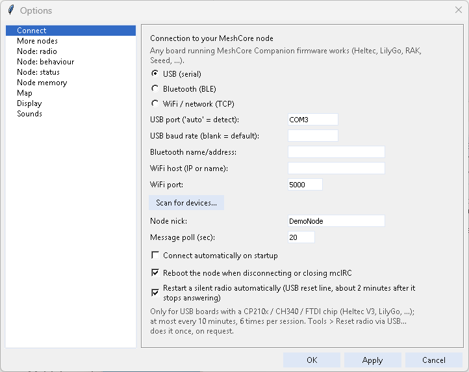The width and height of the screenshot is (469, 372).
Task: Click the 'Any board running MeshCore Companion firmware' hint
Action: (286, 56)
